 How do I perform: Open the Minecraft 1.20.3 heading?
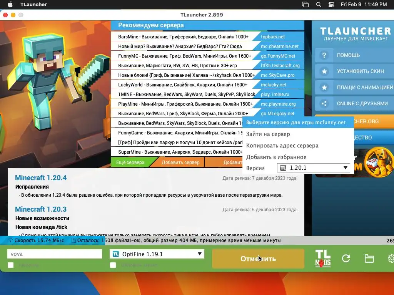point(41,209)
